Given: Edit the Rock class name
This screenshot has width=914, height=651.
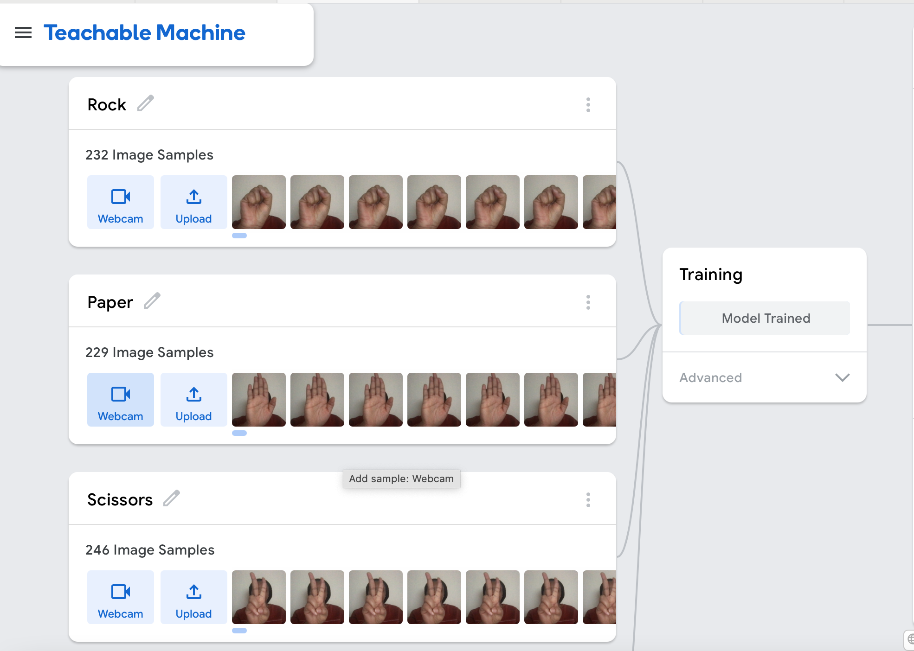Looking at the screenshot, I should (145, 103).
